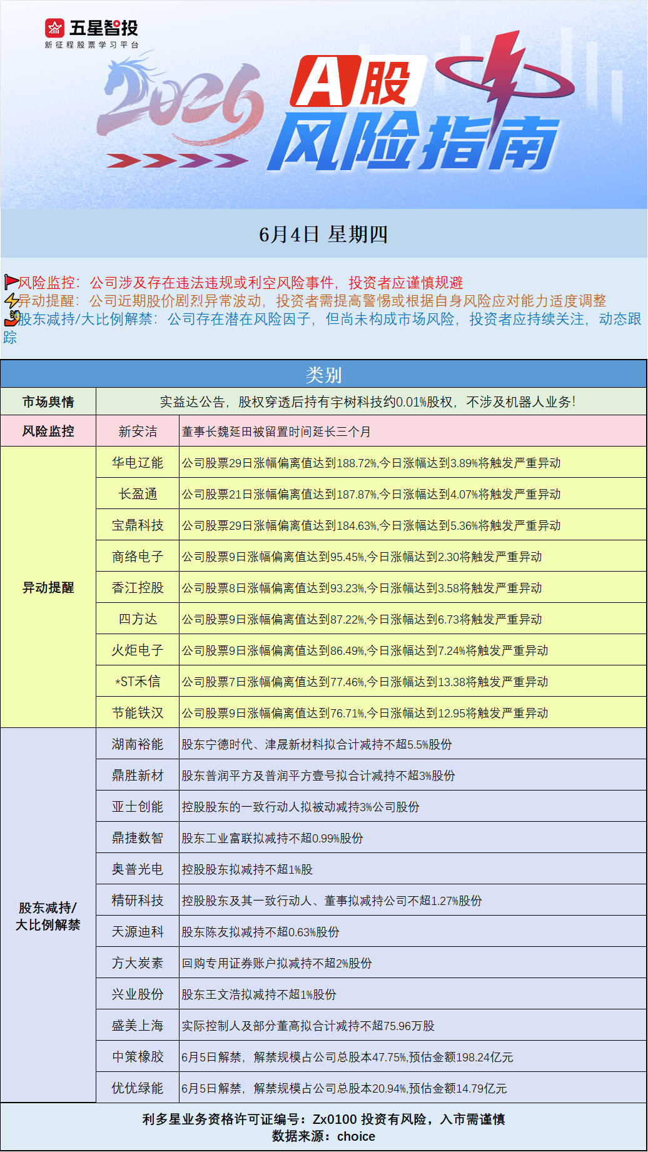Click the hand icon beside 股东减持/大比例解禁
The image size is (648, 1152).
(11, 318)
